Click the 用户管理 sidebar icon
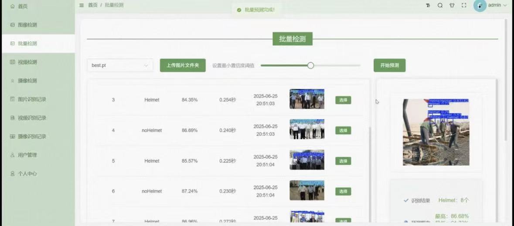The image size is (514, 226). coord(13,155)
